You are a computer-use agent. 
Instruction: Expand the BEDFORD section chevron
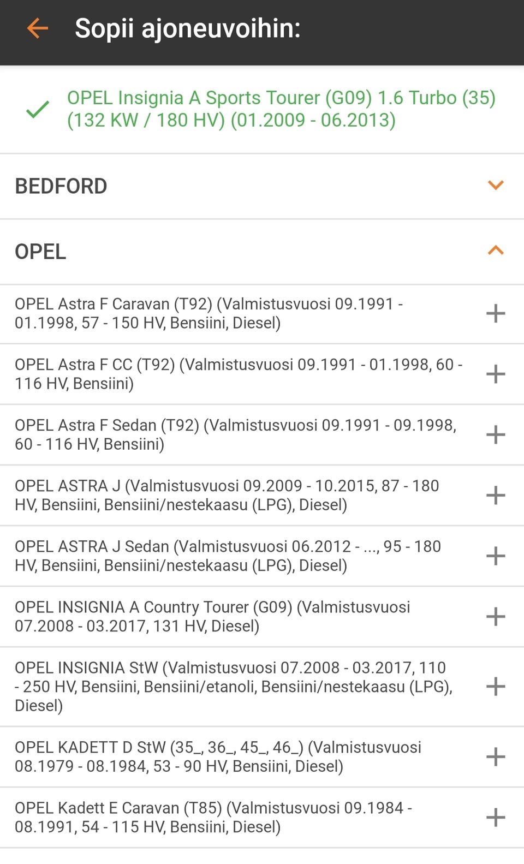pyautogui.click(x=496, y=185)
